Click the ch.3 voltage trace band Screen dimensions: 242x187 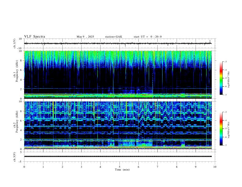[118, 156]
